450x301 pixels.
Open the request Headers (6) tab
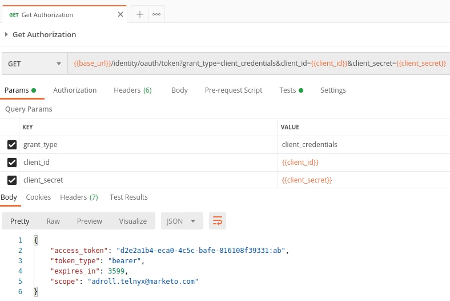[132, 90]
